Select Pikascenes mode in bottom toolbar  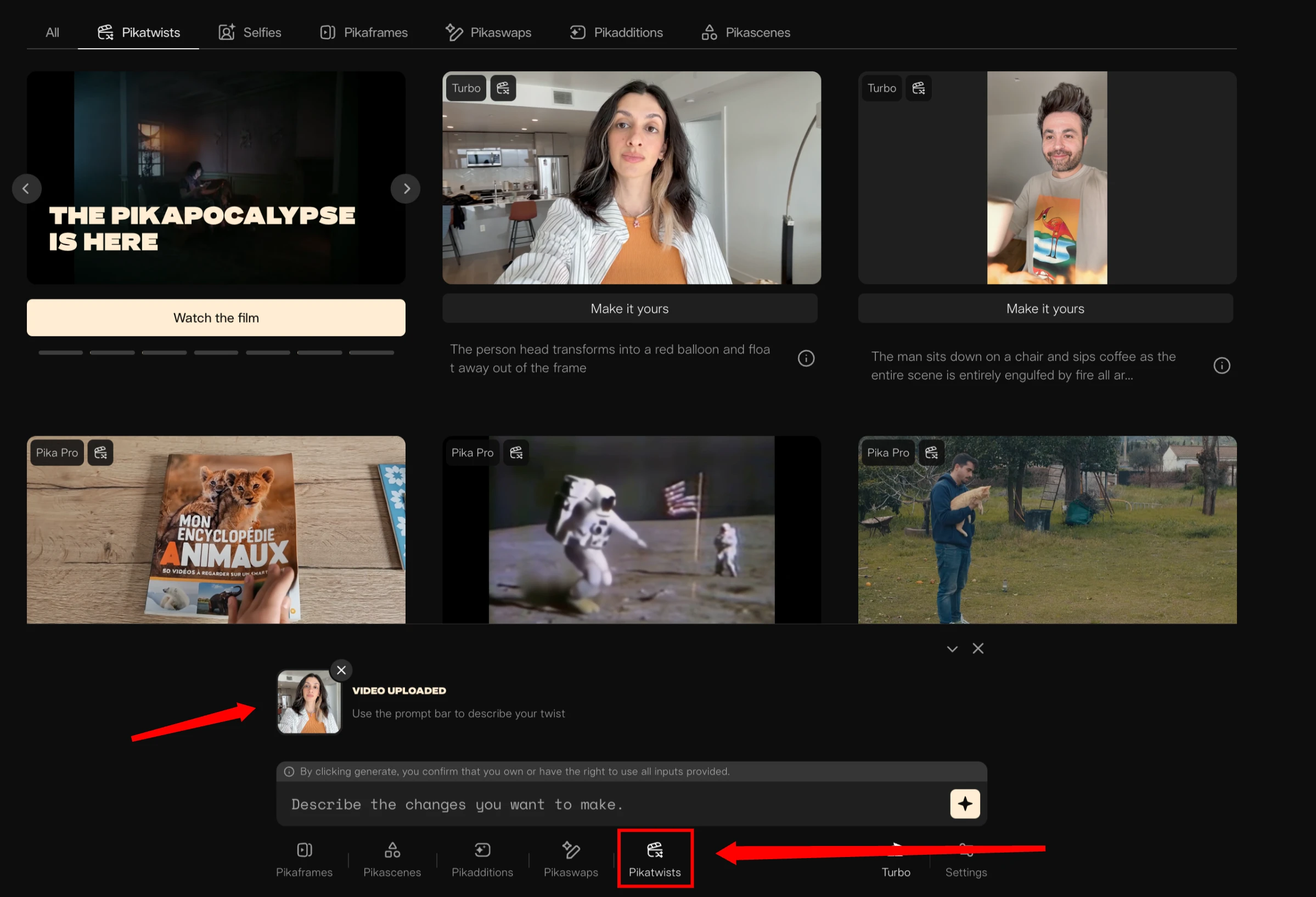tap(392, 859)
